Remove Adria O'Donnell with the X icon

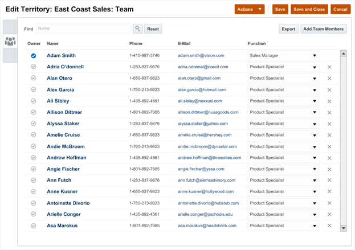[x=329, y=67]
